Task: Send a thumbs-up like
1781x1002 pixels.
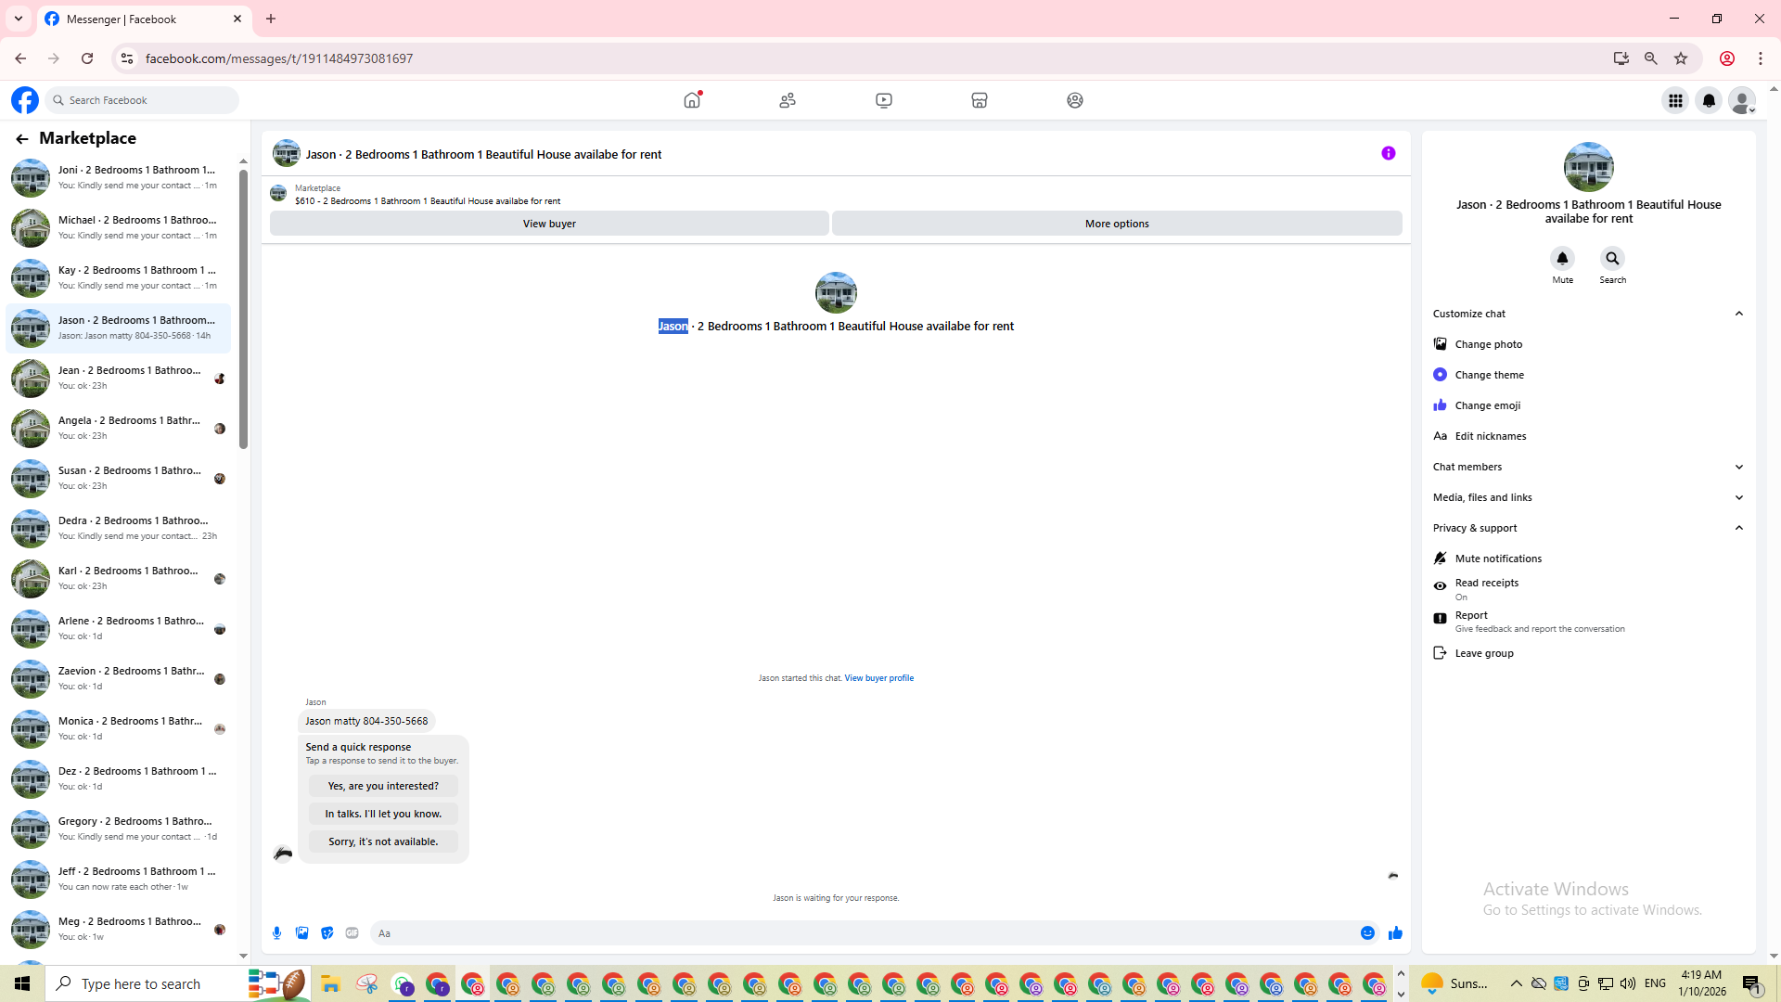Action: [x=1395, y=933]
